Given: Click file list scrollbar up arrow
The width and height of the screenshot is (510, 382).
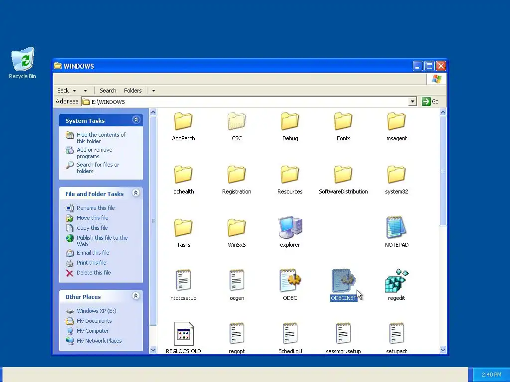Looking at the screenshot, I should pyautogui.click(x=443, y=112).
